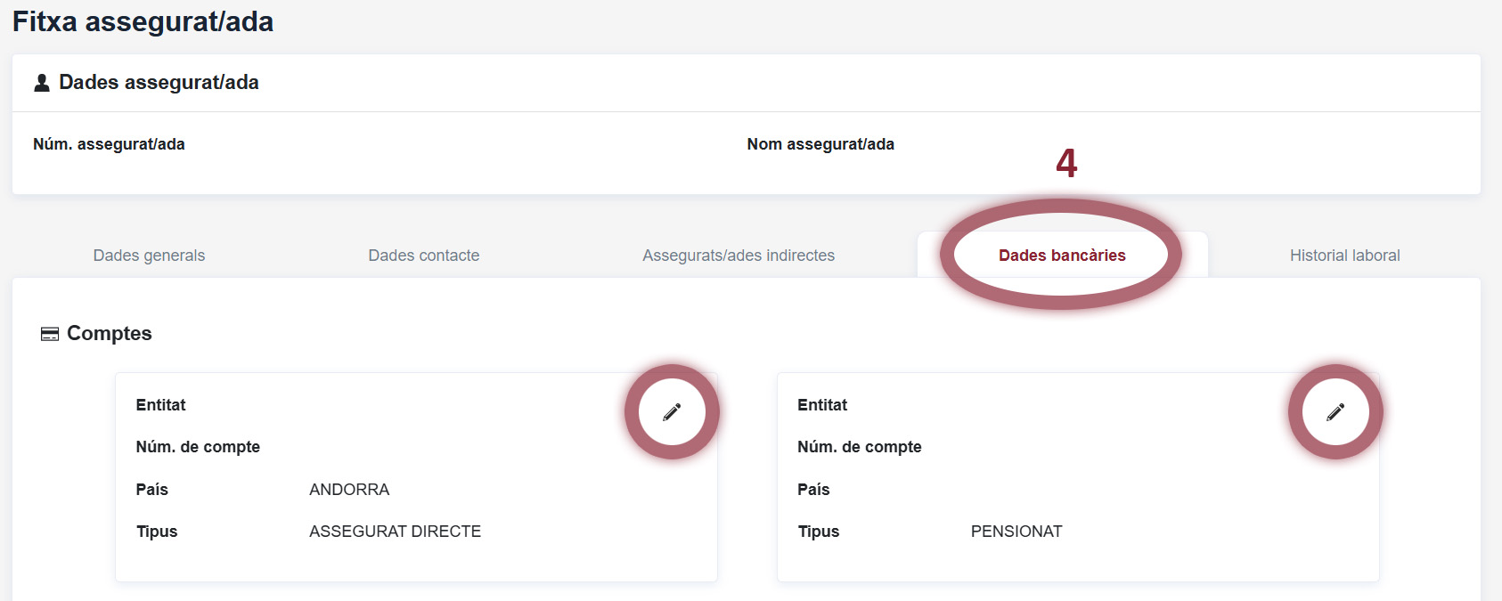Viewport: 1502px width, 601px height.
Task: Select the Núm. assegurat/ada label
Action: coord(109,144)
